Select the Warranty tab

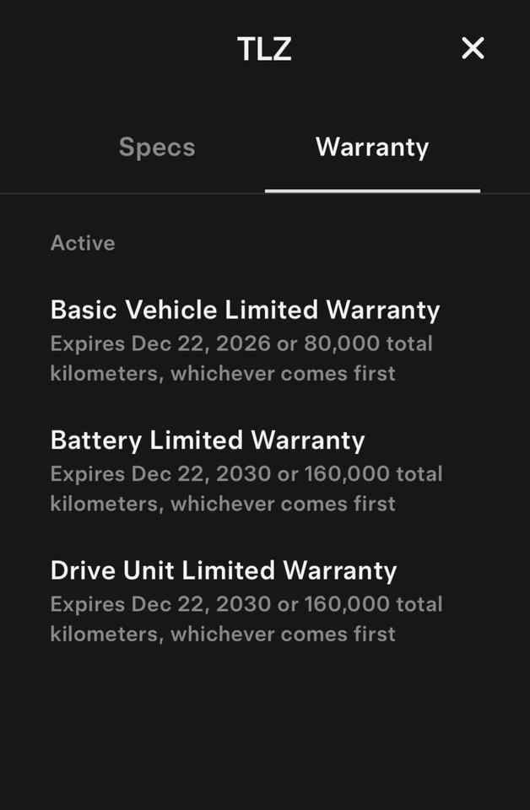tap(372, 147)
